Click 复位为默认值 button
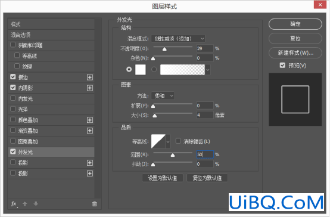This screenshot has height=217, width=330. [x=207, y=178]
